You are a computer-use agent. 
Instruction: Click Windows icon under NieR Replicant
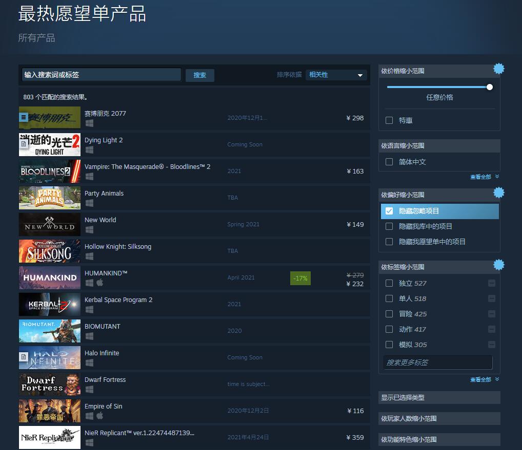pyautogui.click(x=89, y=443)
